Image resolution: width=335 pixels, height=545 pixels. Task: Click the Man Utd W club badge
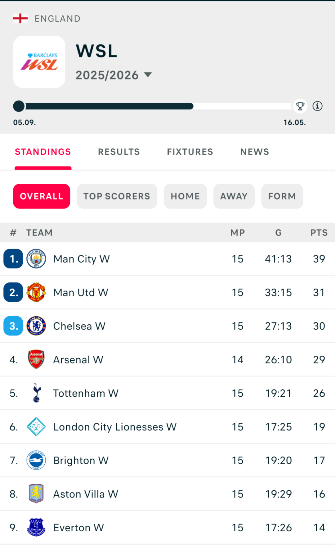pyautogui.click(x=36, y=292)
